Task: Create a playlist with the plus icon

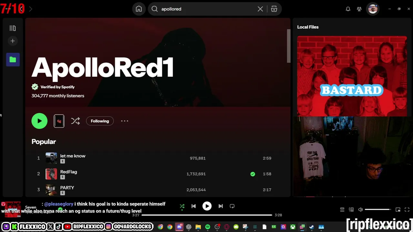Action: (x=13, y=41)
